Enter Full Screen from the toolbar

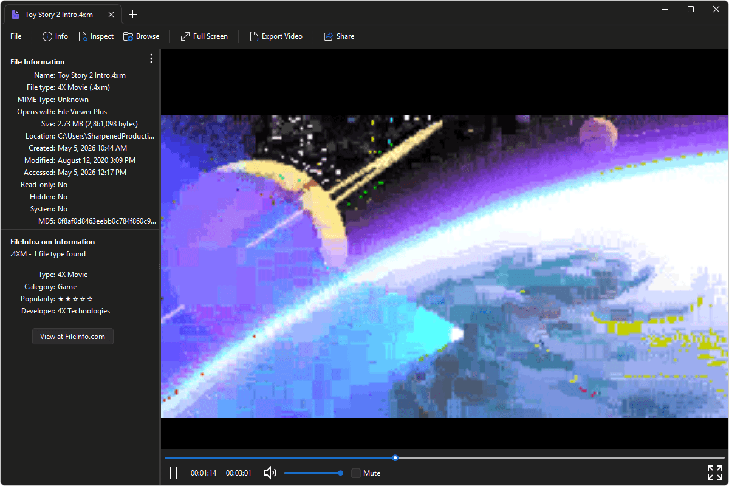pyautogui.click(x=204, y=36)
